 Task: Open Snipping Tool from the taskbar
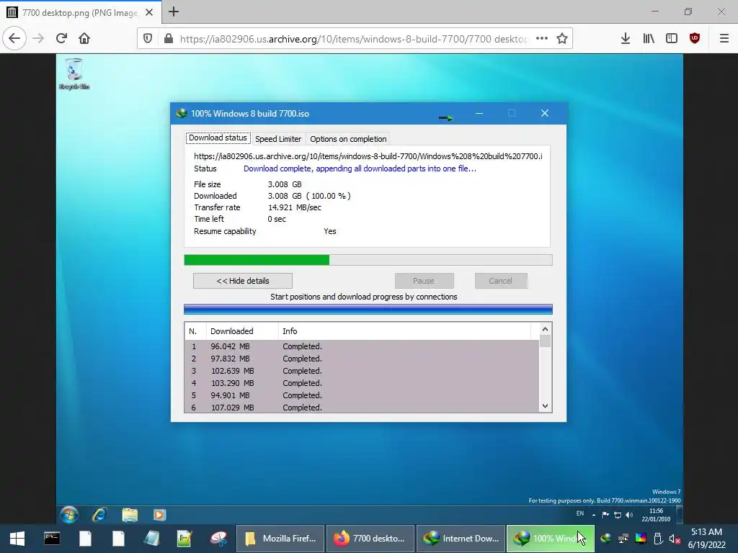[218, 539]
